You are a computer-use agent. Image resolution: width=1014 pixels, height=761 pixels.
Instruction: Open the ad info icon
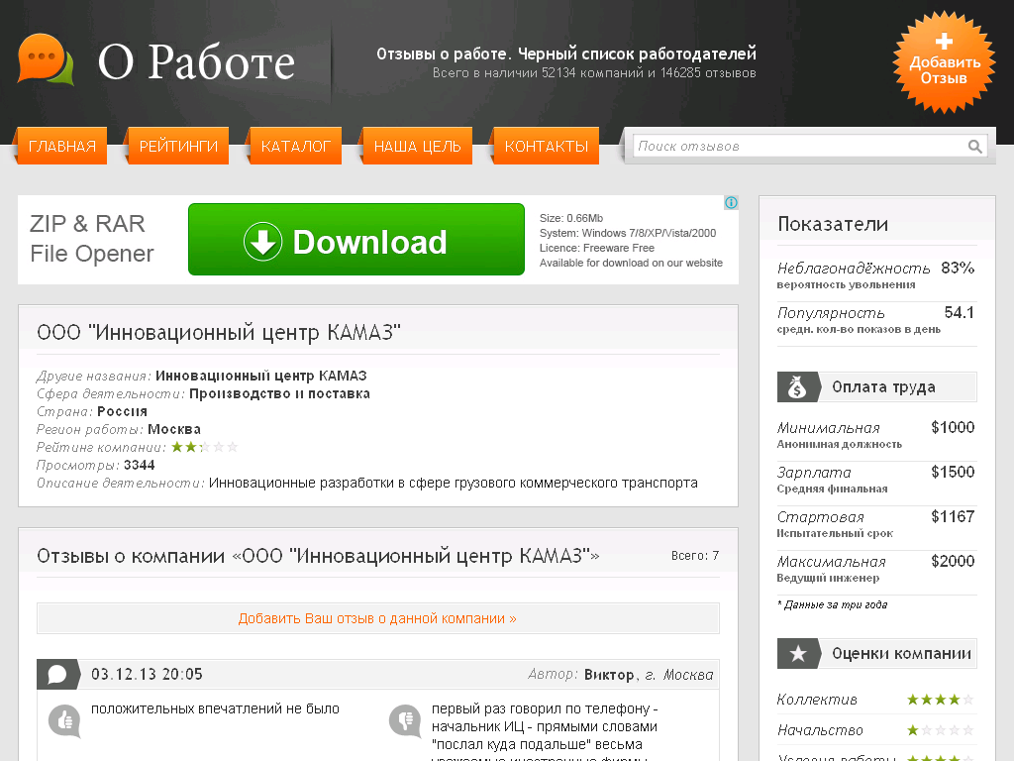[x=731, y=202]
